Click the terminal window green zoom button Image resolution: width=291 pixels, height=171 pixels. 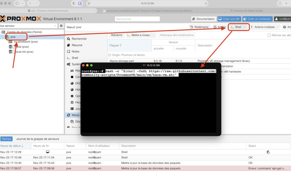click(x=91, y=65)
